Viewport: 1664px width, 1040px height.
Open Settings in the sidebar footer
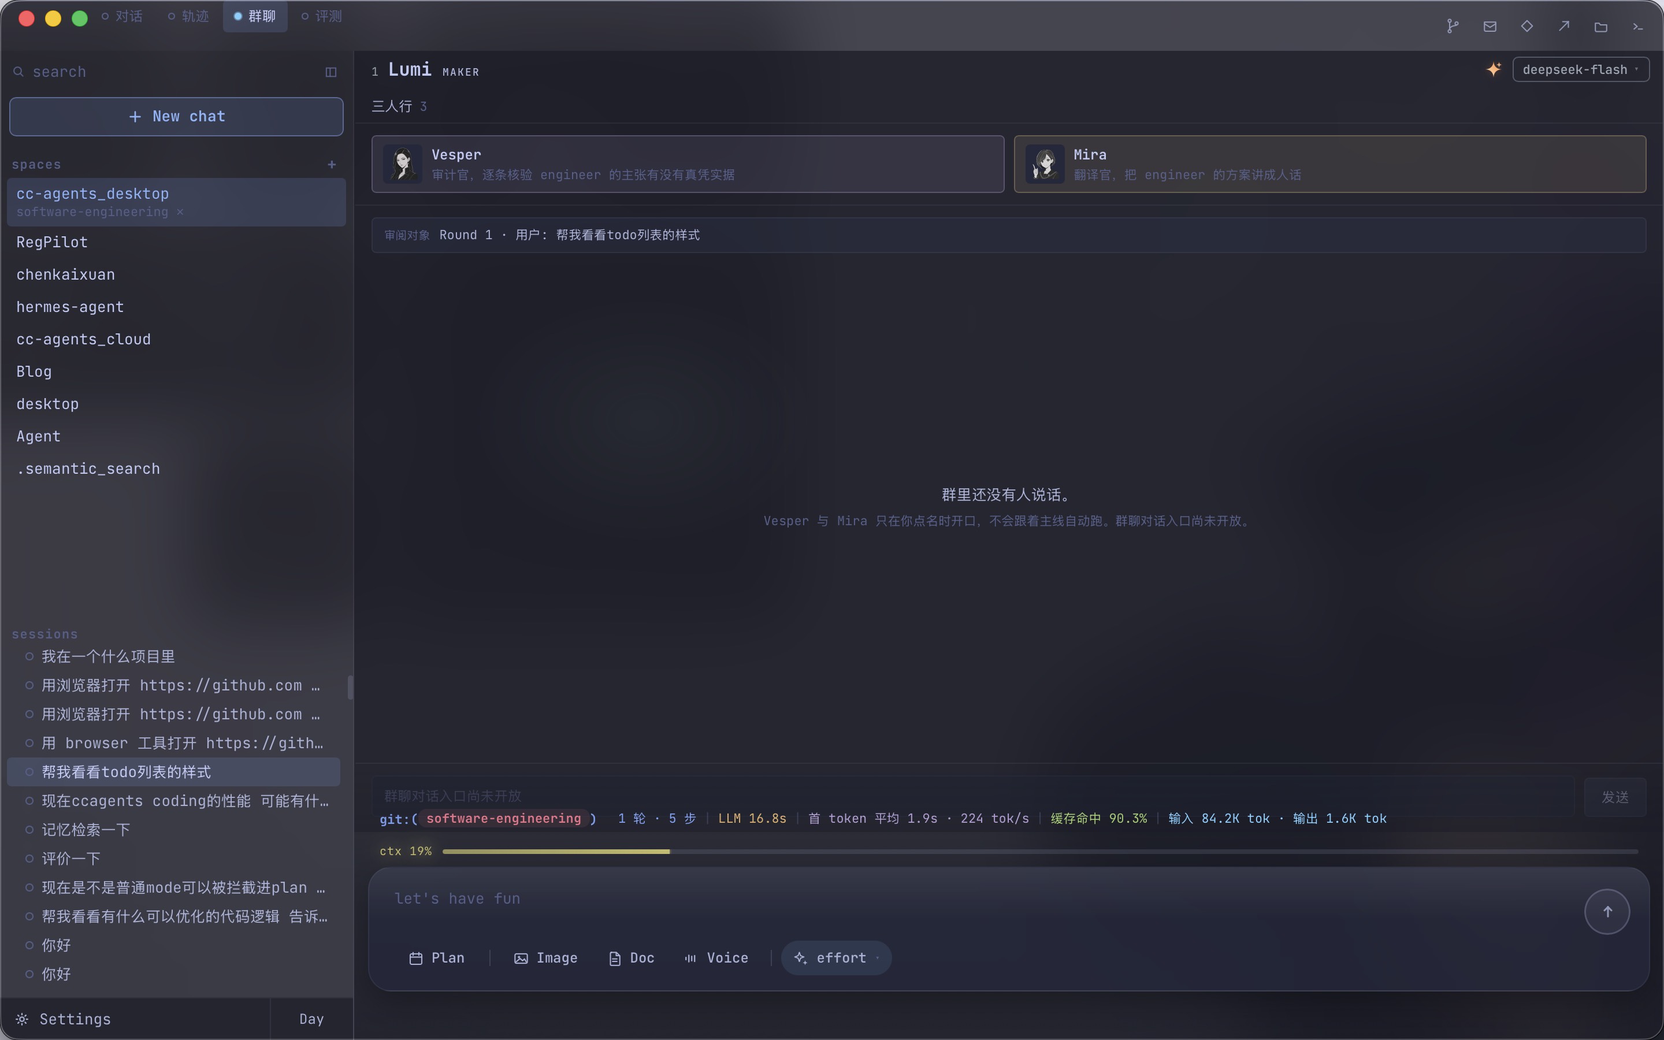click(135, 1019)
